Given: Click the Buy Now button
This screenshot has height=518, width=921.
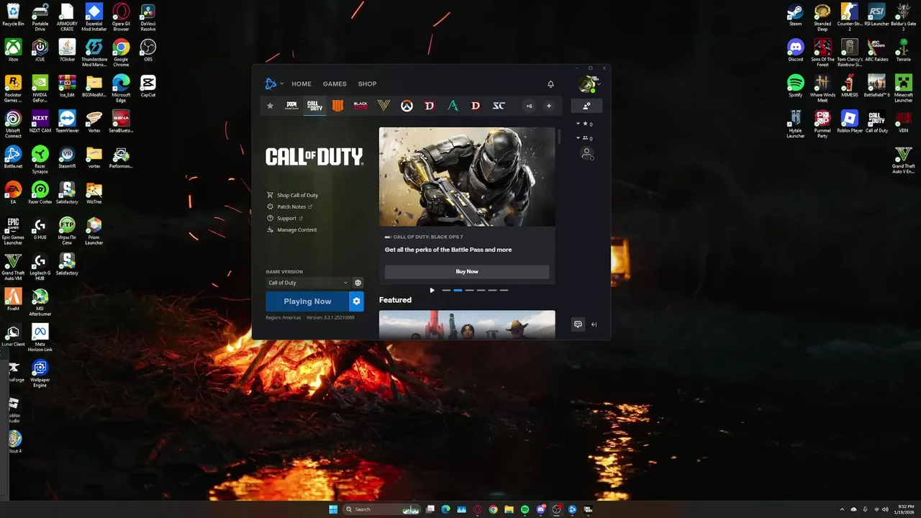Looking at the screenshot, I should point(467,271).
